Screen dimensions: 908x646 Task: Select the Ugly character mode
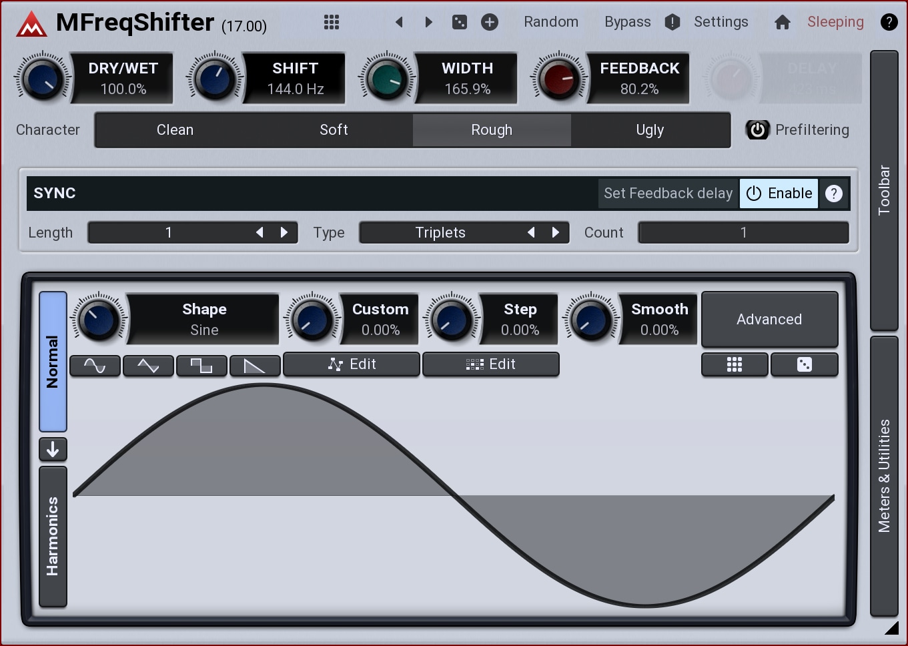click(x=650, y=129)
